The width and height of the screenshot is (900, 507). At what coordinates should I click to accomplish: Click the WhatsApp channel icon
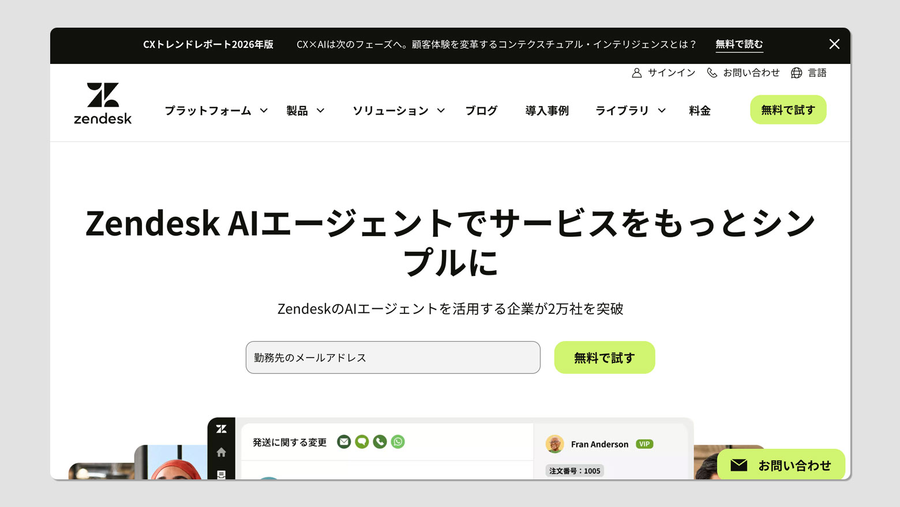click(398, 442)
